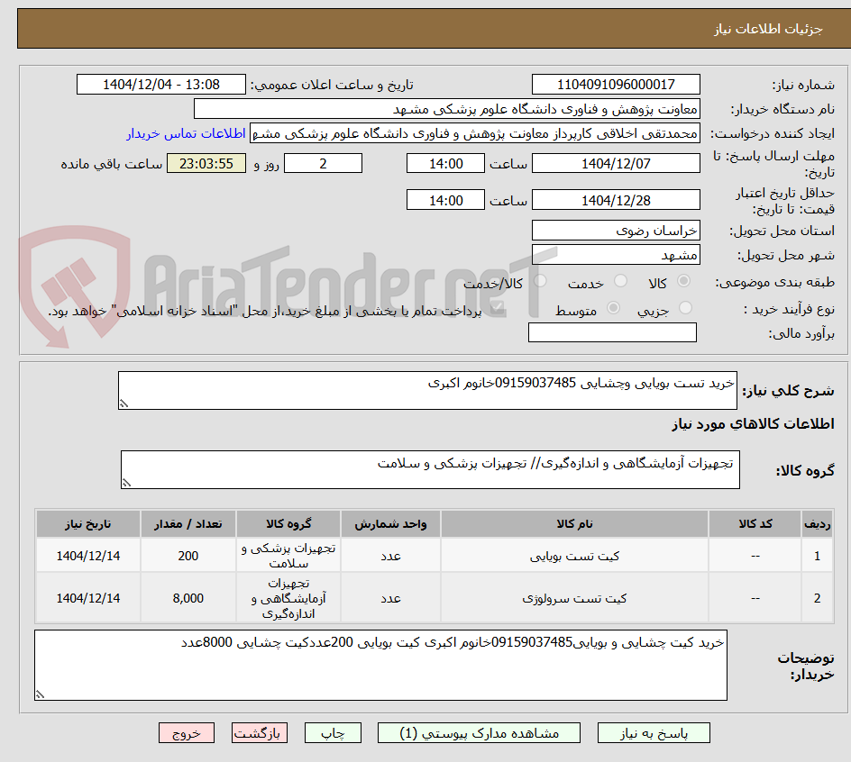The height and width of the screenshot is (762, 851).
Task: Click row number 2 cell
Action: [x=818, y=598]
